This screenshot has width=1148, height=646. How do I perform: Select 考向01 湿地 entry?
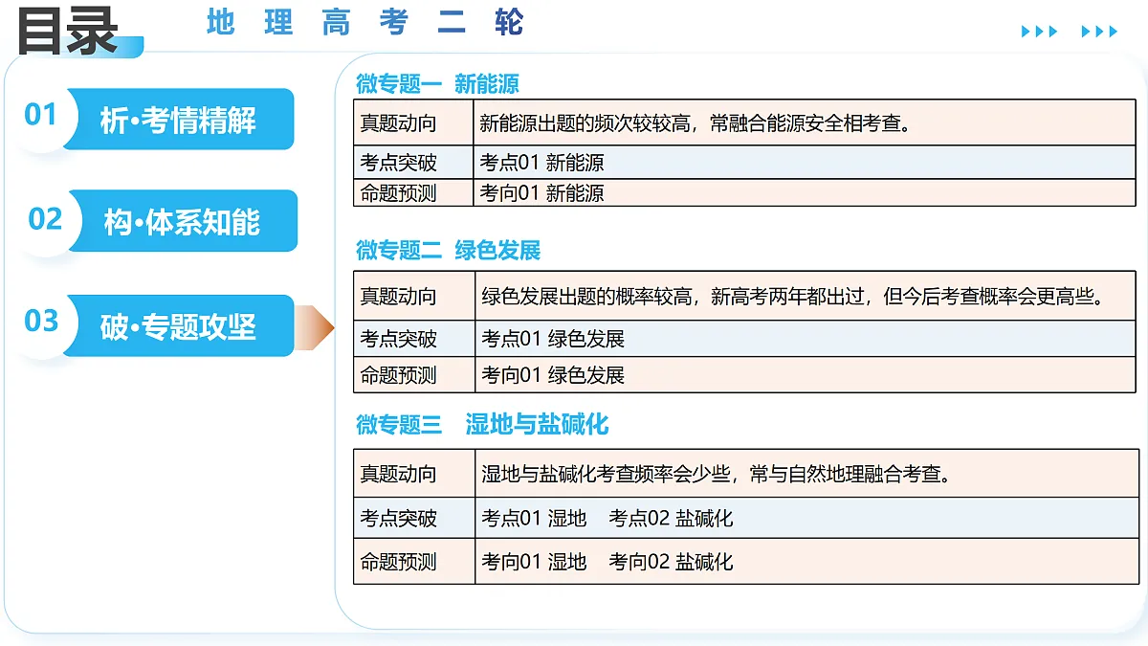(x=534, y=562)
